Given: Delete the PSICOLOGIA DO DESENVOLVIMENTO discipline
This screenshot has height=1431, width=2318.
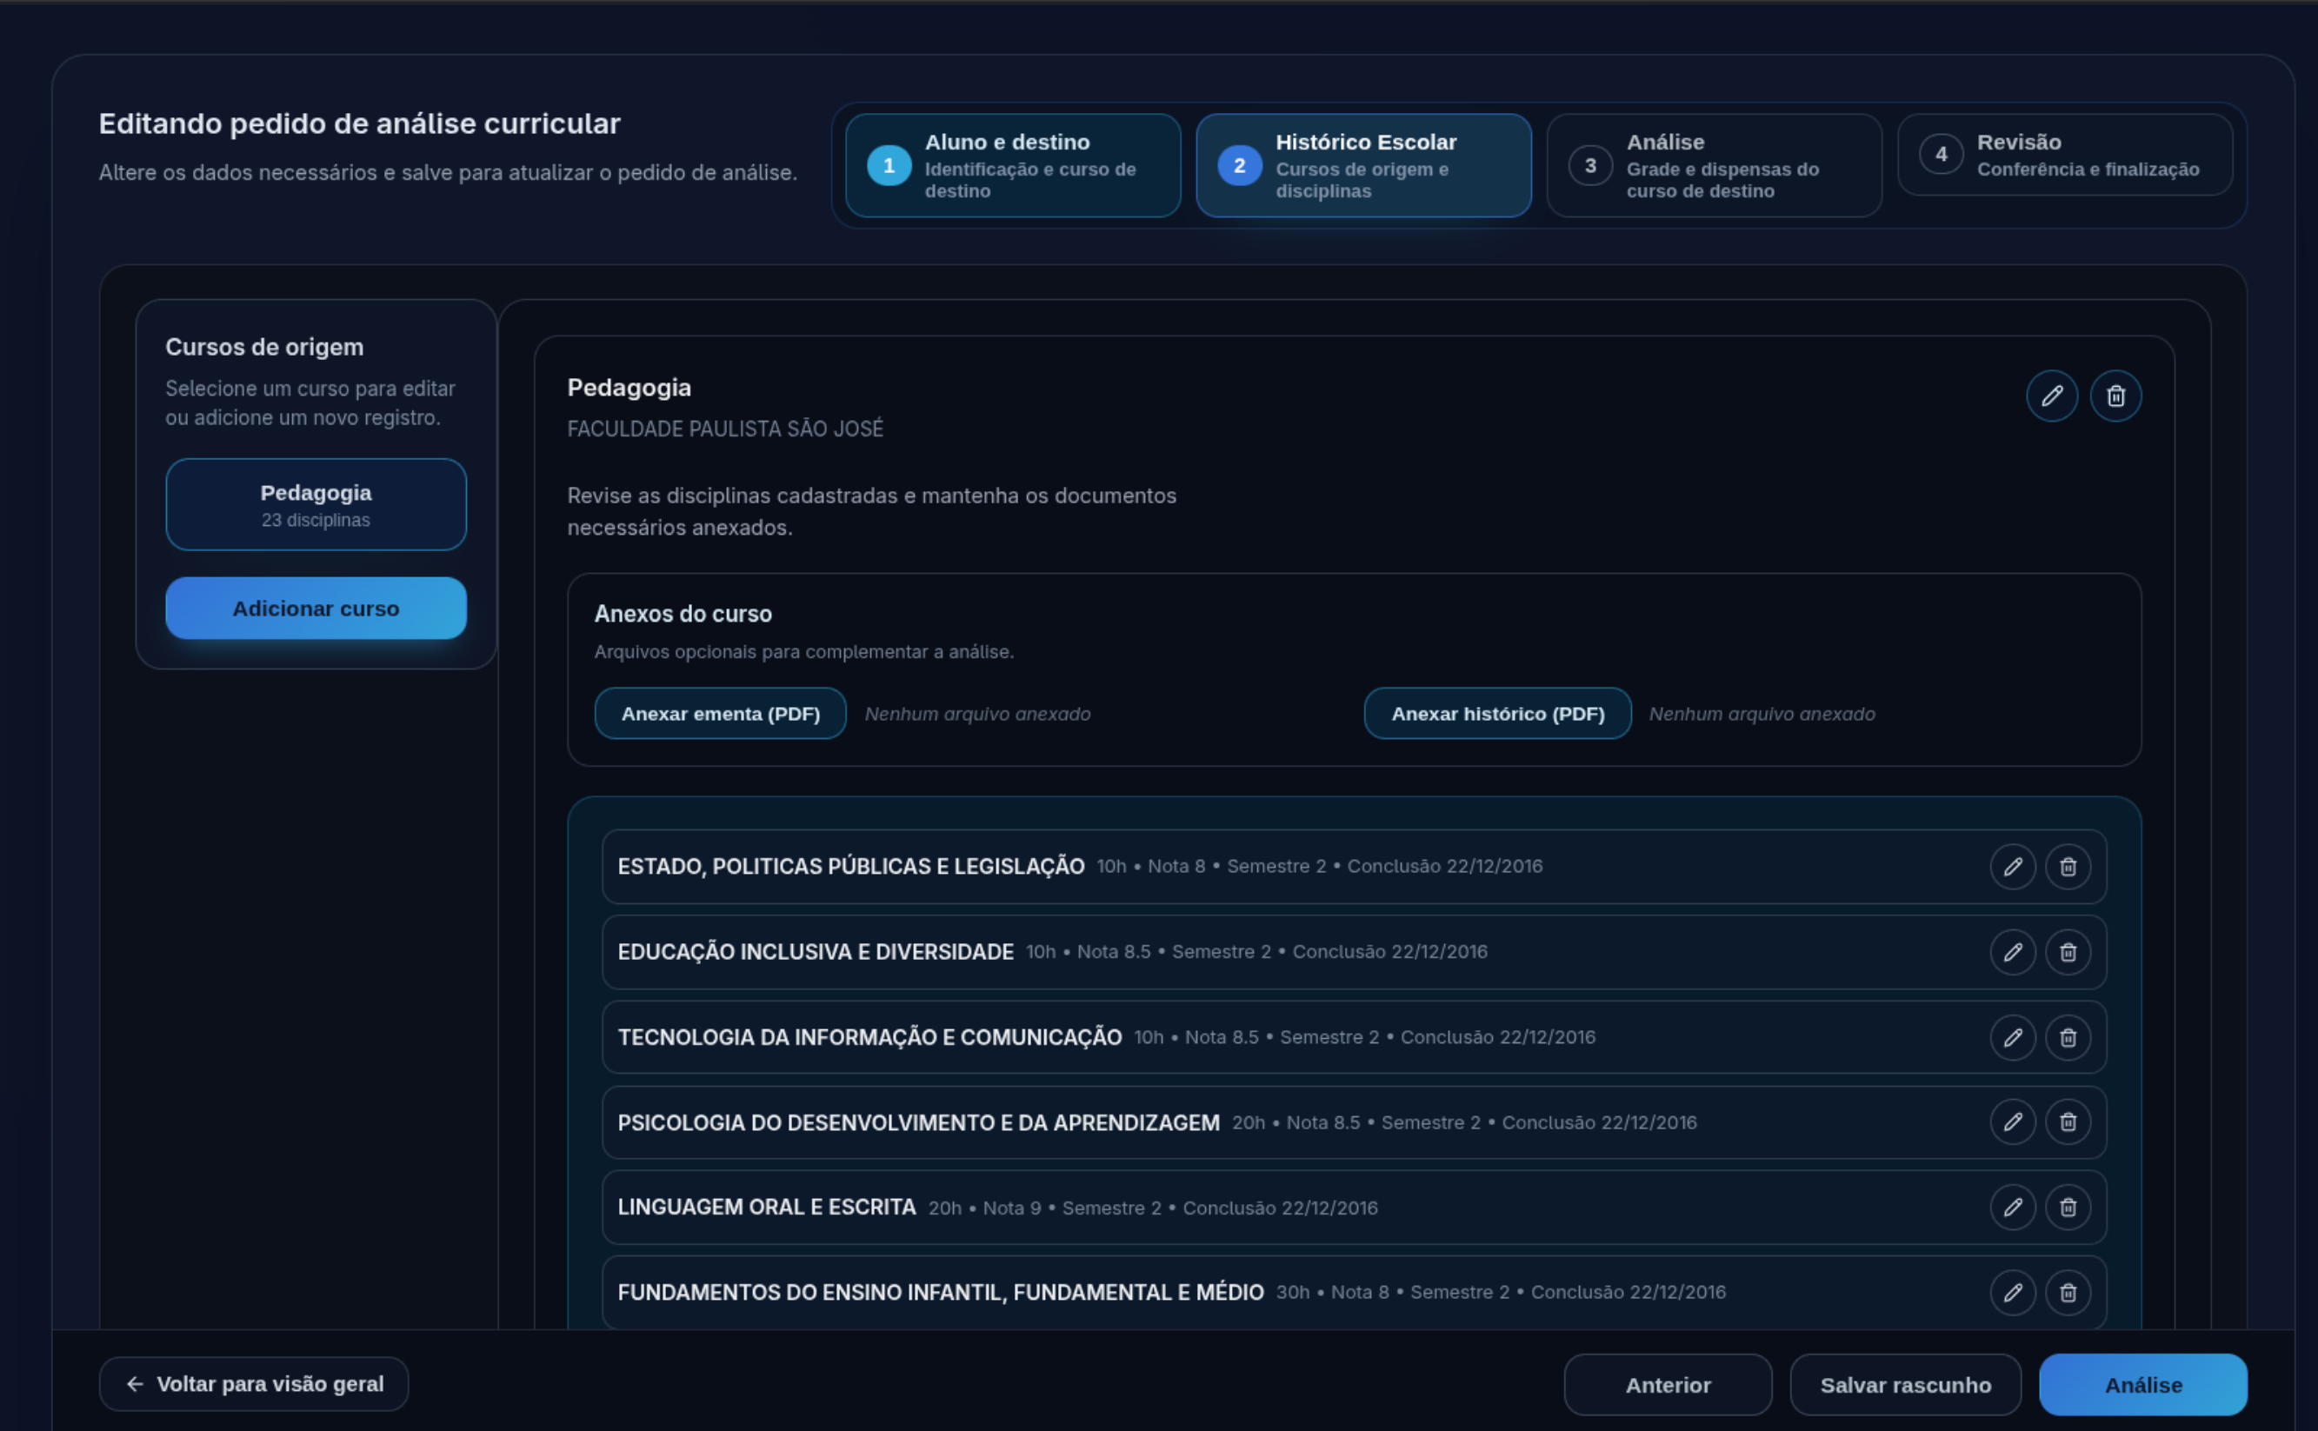Looking at the screenshot, I should point(2068,1122).
